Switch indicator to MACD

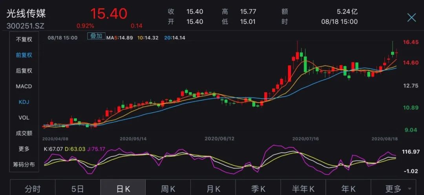tap(24, 86)
